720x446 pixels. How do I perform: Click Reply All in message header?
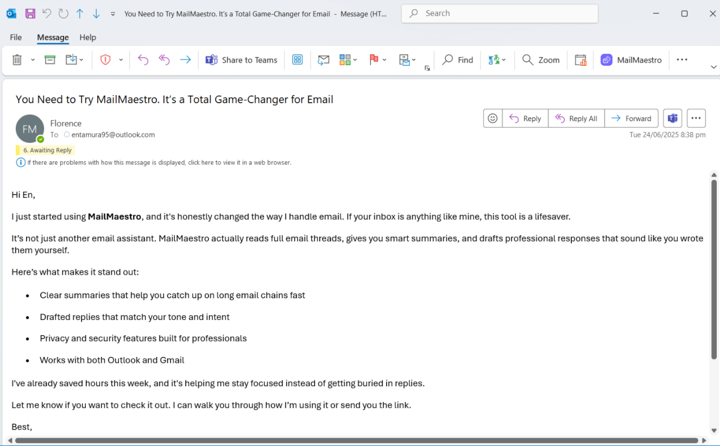point(576,118)
